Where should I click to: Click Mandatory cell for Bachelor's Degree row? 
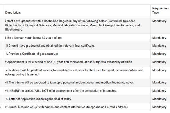159,21
